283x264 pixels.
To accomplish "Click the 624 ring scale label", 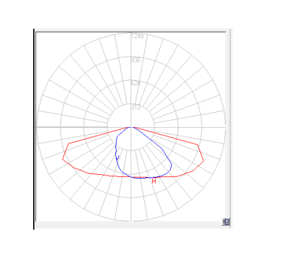I will pos(136,83).
